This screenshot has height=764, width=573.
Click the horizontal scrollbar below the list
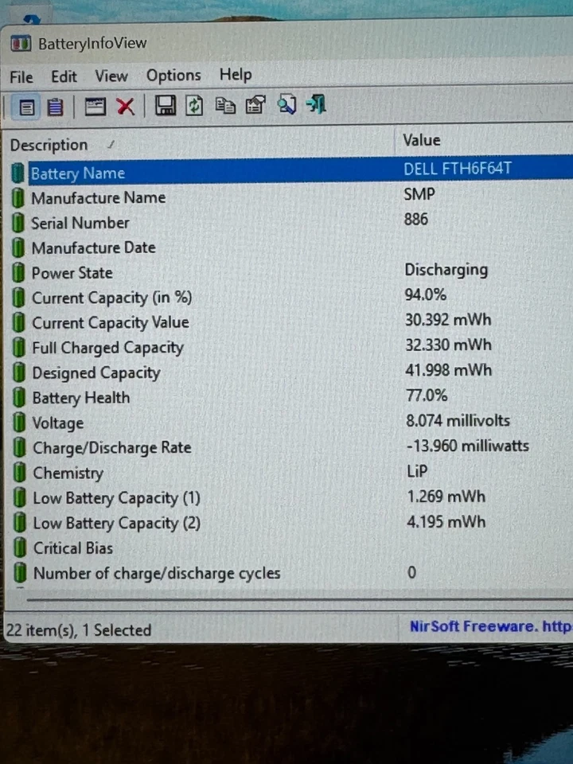(x=300, y=599)
